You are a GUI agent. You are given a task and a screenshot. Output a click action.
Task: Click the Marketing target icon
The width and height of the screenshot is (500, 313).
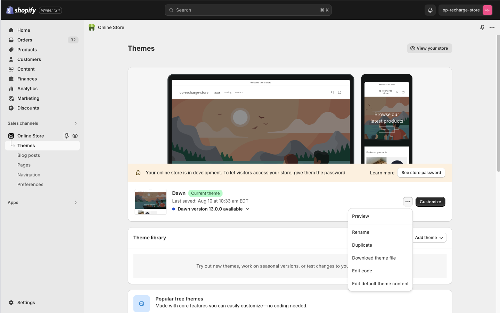click(x=11, y=98)
